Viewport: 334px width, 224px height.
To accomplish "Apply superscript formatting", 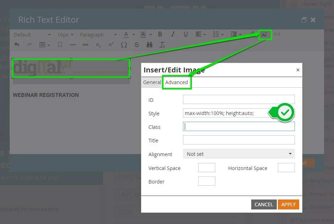I will pos(111,44).
